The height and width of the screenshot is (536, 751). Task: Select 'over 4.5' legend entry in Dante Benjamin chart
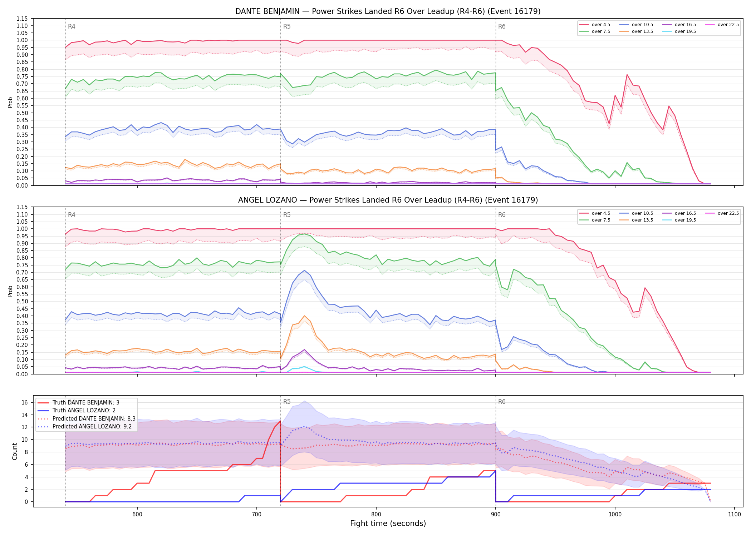coord(595,25)
